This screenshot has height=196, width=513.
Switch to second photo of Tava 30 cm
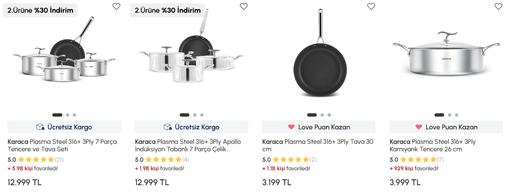click(x=322, y=115)
